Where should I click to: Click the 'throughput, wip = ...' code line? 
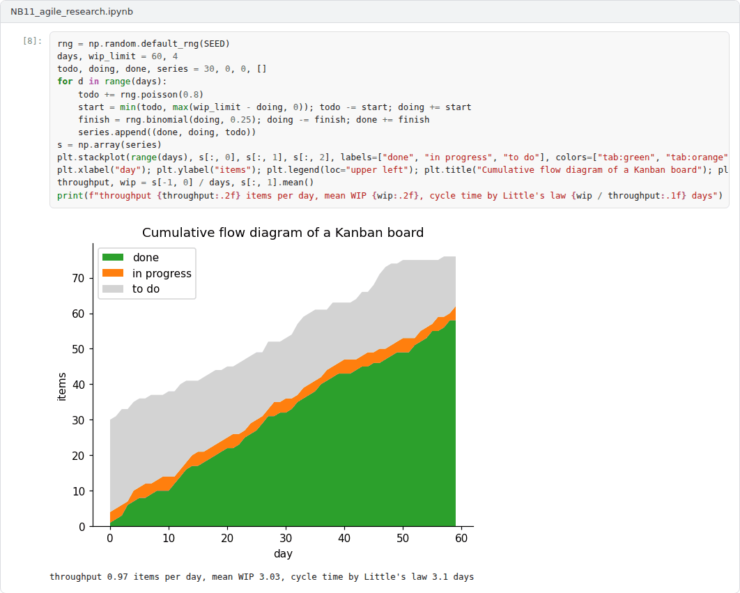185,183
